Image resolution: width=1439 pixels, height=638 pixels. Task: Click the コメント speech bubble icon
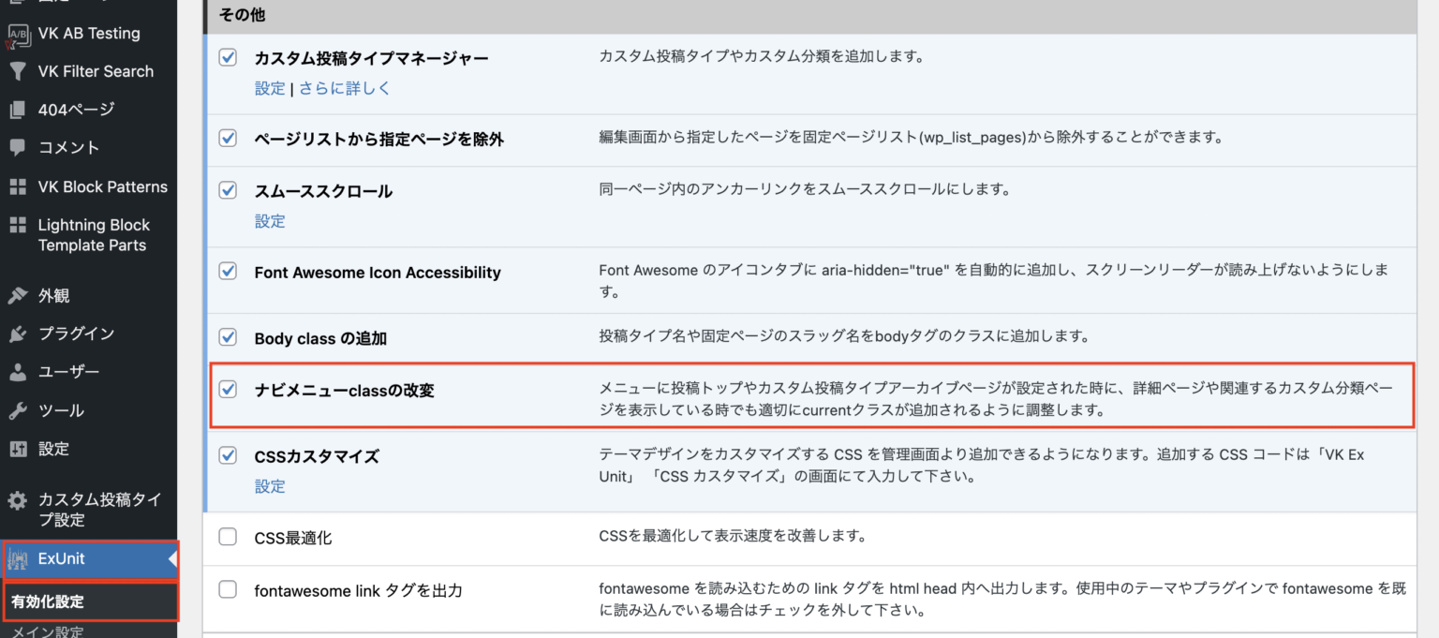pos(19,147)
